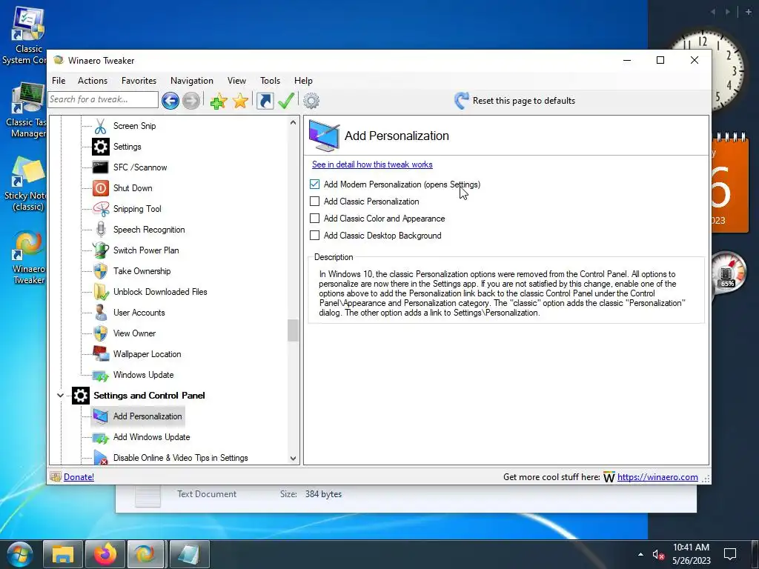
Task: Click the Take Ownership shield icon
Action: (101, 271)
